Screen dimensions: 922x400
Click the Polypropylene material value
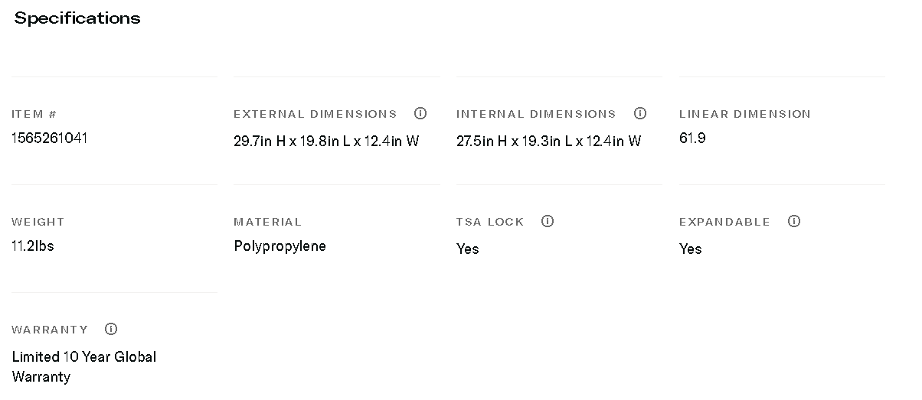pyautogui.click(x=280, y=246)
